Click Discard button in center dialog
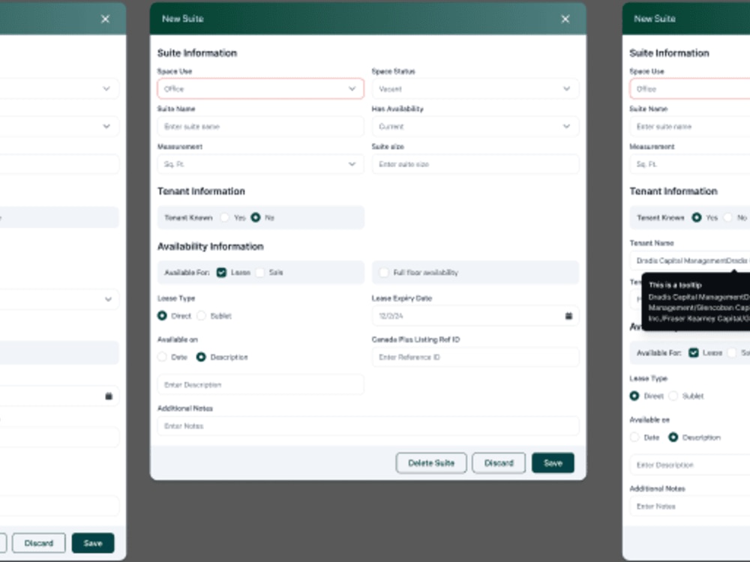The height and width of the screenshot is (562, 750). [499, 463]
